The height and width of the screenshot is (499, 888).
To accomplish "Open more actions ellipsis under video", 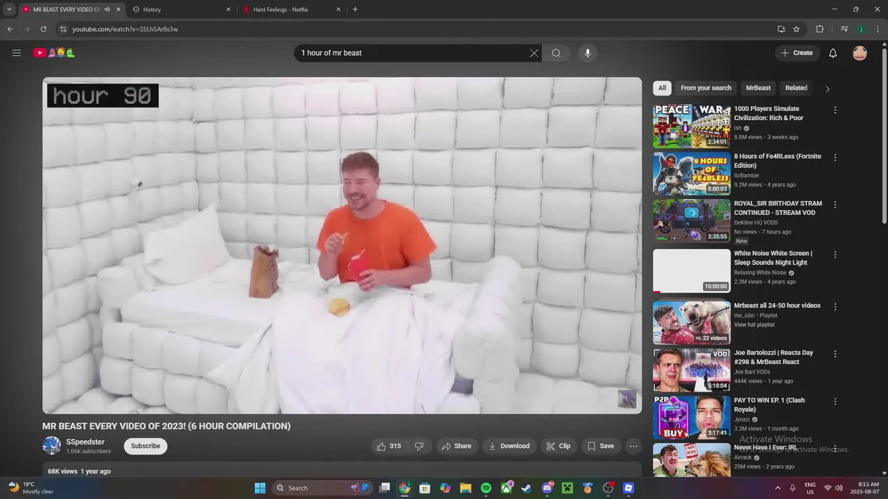I will (633, 446).
